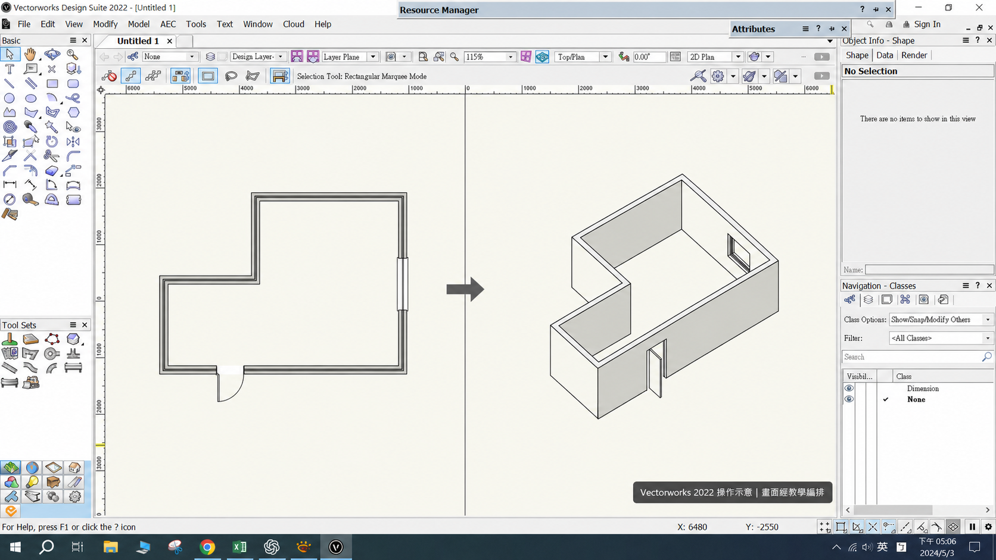Image resolution: width=996 pixels, height=560 pixels.
Task: Select the Spiral tool
Action: [10, 127]
